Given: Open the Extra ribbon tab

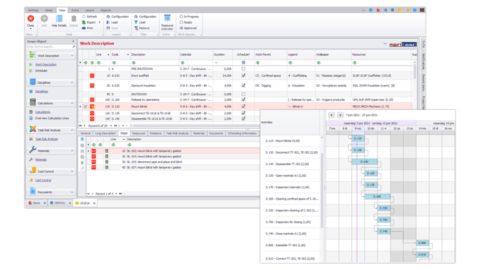Looking at the screenshot, I should [75, 10].
